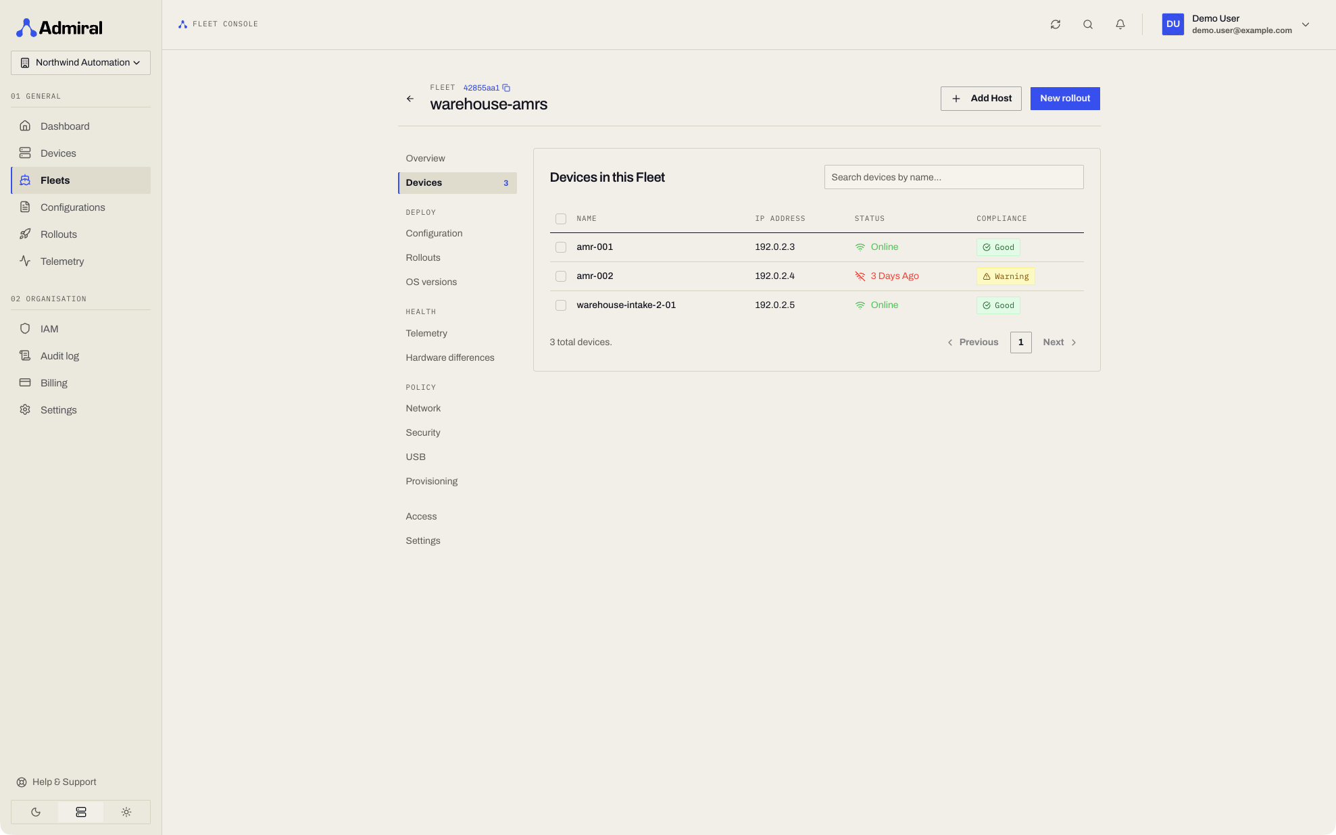Open Security policy section
Screen dimensions: 1336x835
457,433
